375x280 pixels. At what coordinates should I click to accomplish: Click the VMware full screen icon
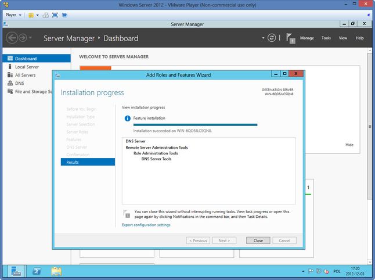pos(55,15)
